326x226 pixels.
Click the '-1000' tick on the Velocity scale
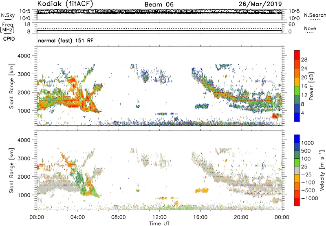310,198
